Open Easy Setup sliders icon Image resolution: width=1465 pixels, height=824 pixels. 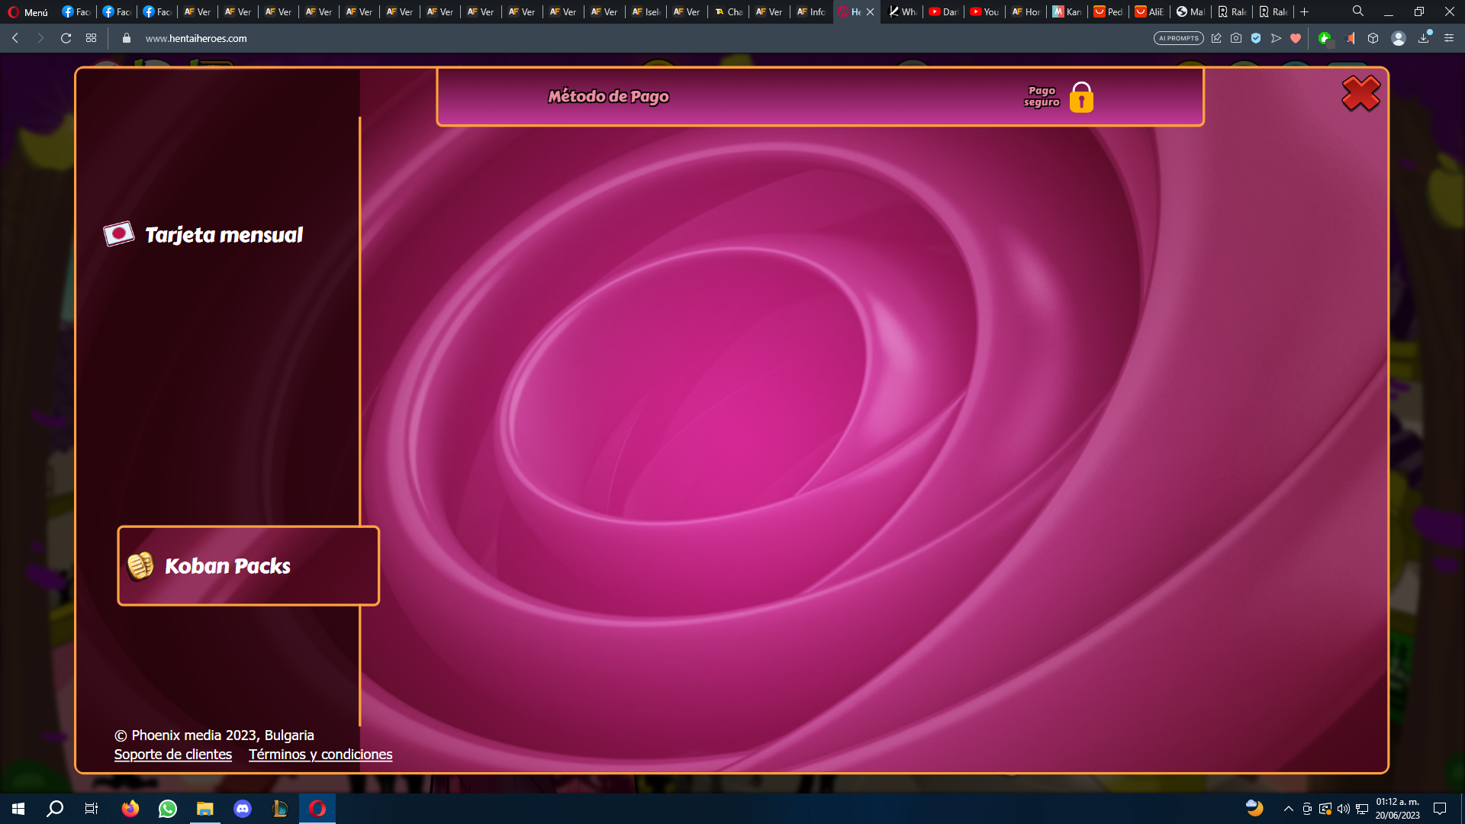(1449, 38)
